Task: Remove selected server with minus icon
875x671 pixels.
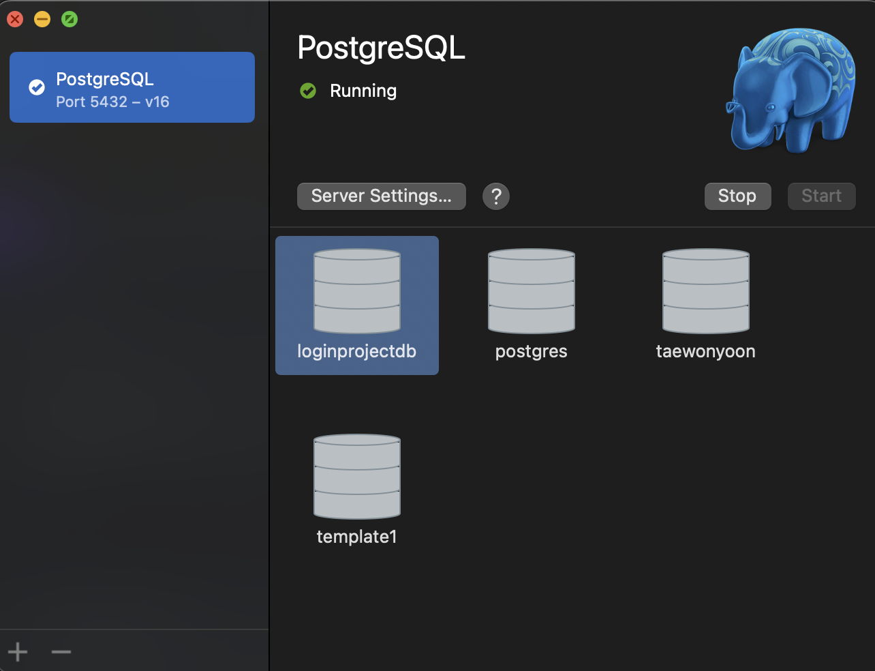Action: pos(61,652)
